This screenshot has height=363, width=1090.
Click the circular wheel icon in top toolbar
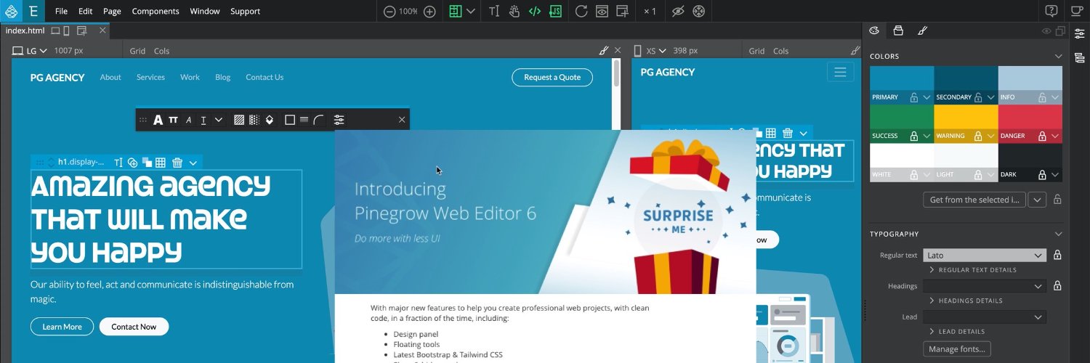click(698, 11)
